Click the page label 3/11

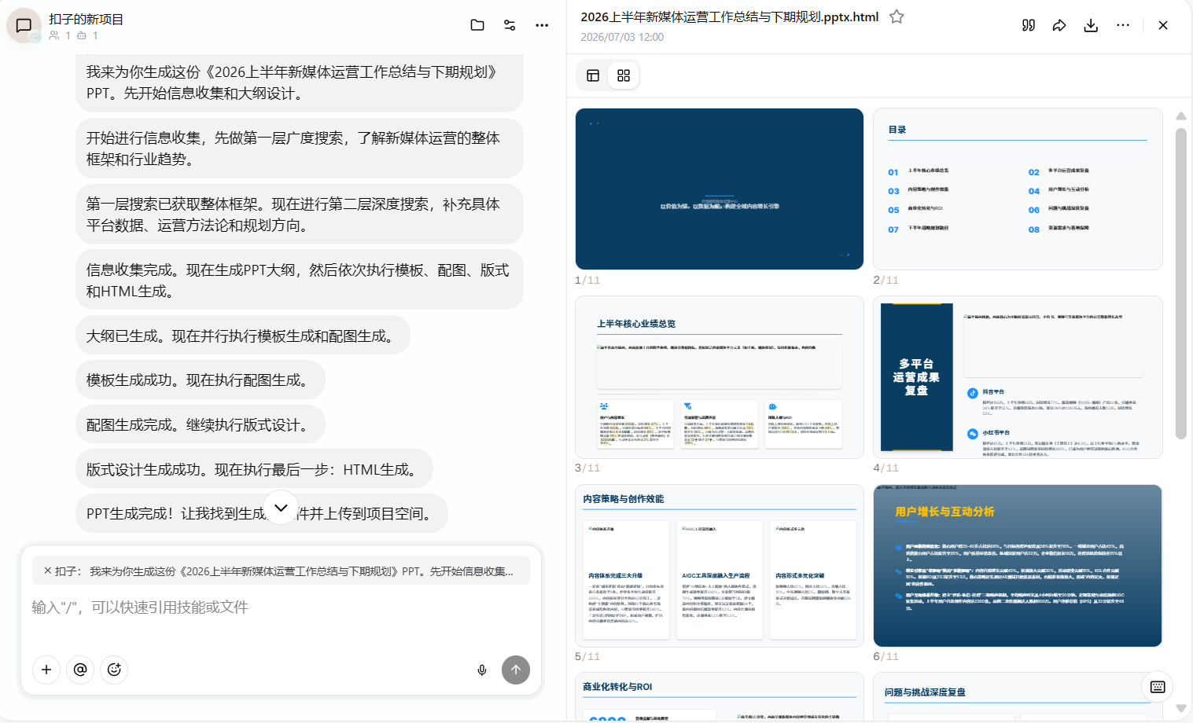tap(587, 468)
